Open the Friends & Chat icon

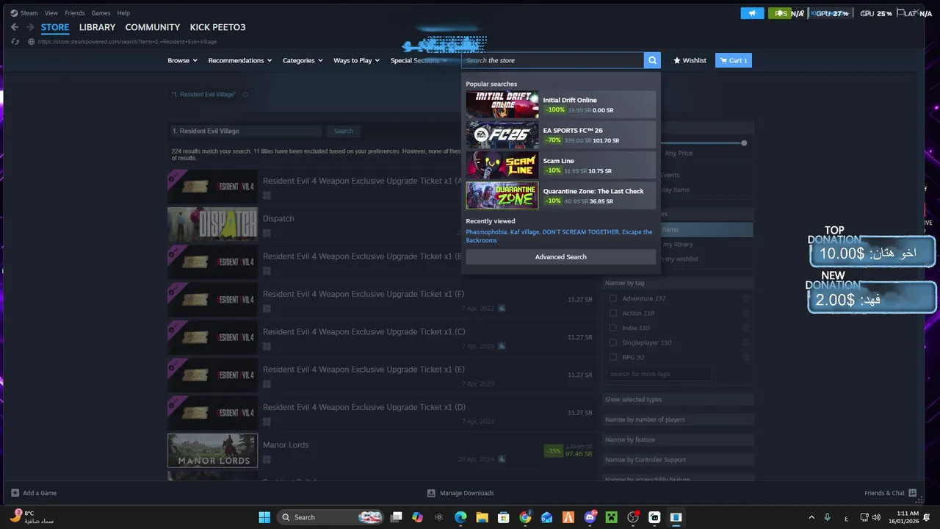click(912, 493)
